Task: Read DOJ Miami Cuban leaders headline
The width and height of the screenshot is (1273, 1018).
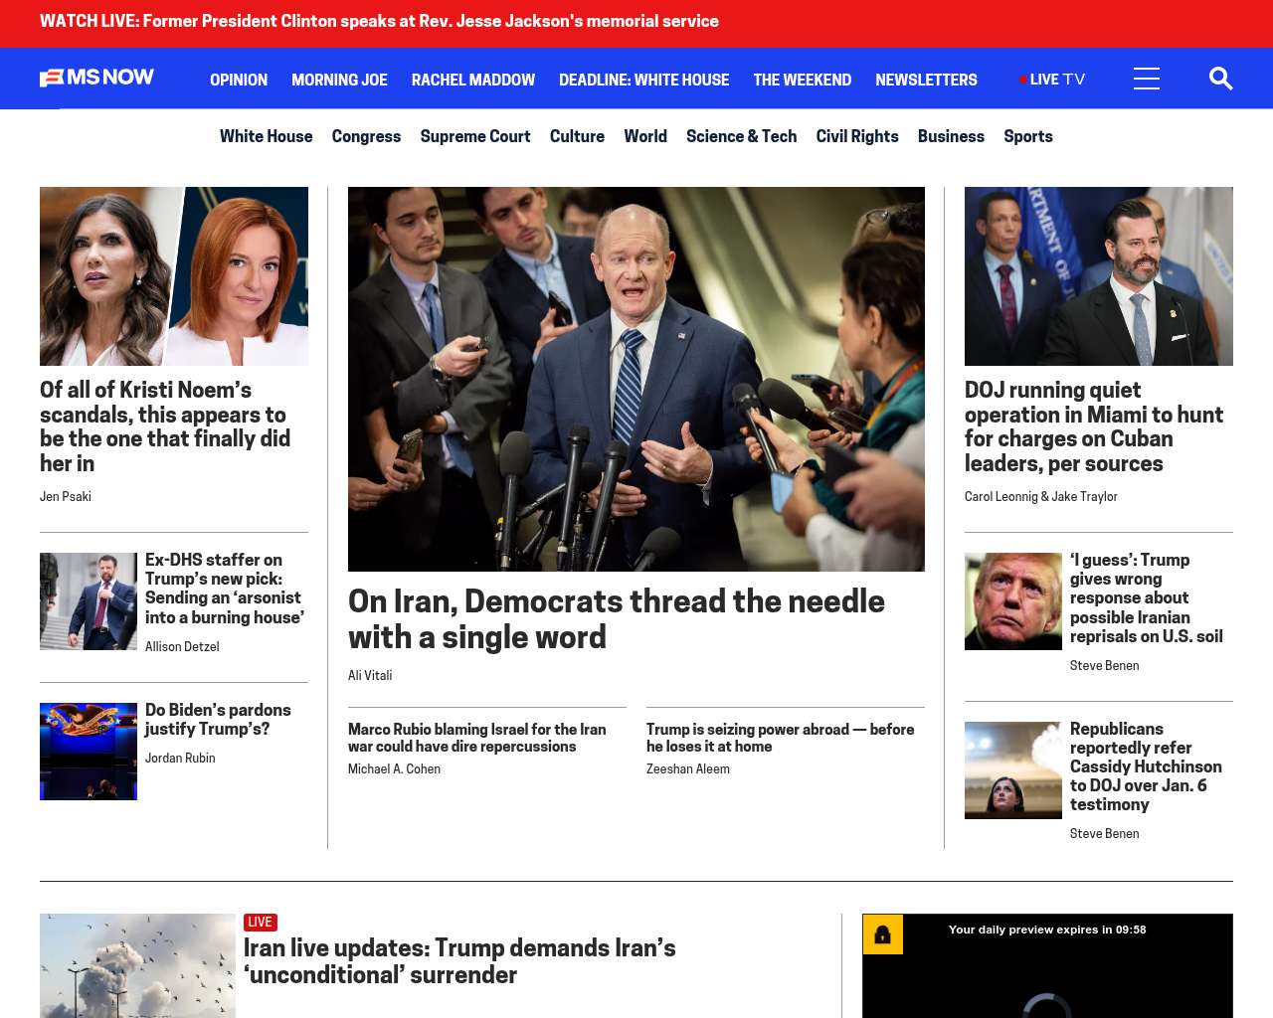Action: [x=1094, y=426]
